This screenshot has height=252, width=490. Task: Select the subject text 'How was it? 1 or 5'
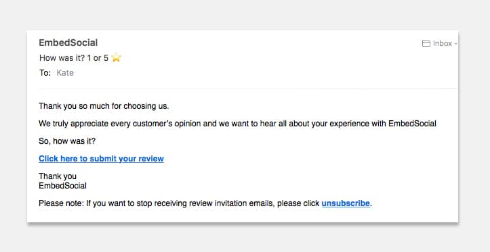pos(74,58)
